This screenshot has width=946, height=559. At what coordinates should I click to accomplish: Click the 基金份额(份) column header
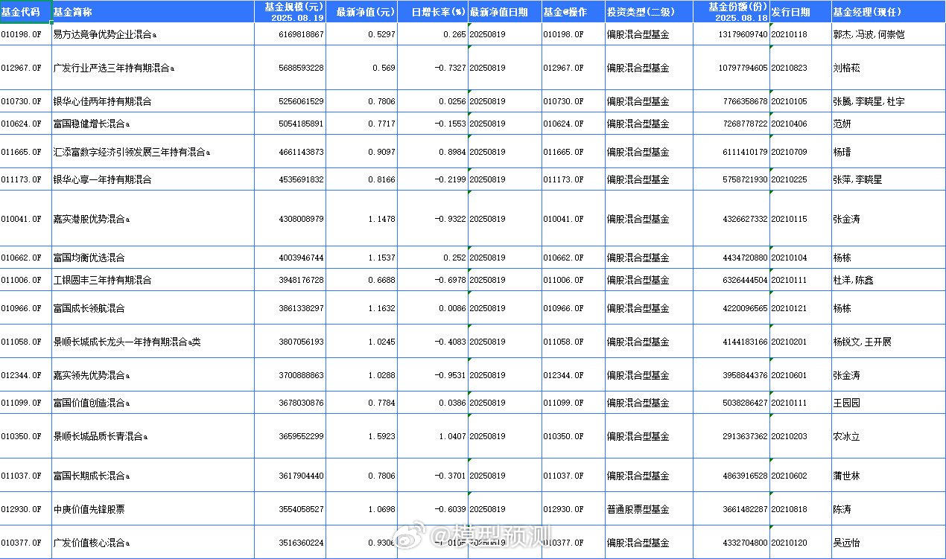(x=731, y=12)
